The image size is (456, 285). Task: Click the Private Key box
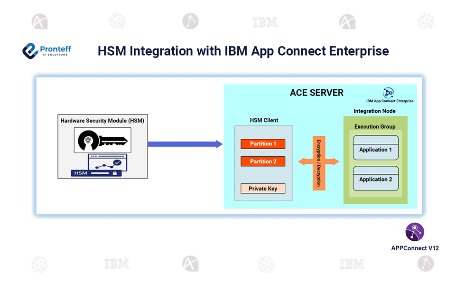click(263, 189)
